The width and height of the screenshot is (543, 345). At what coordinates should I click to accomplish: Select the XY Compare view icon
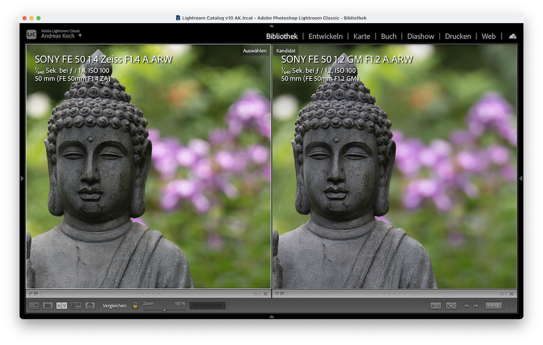pos(62,306)
